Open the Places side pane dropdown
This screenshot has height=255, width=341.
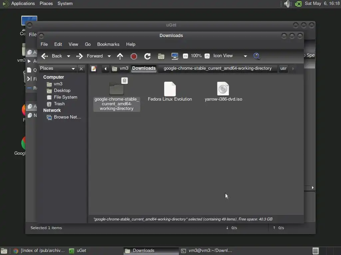[58, 68]
